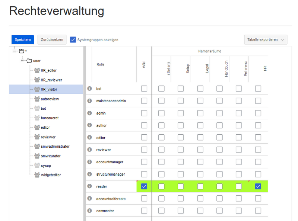
Task: Click the info icon beside the reader role
Action: 89,186
